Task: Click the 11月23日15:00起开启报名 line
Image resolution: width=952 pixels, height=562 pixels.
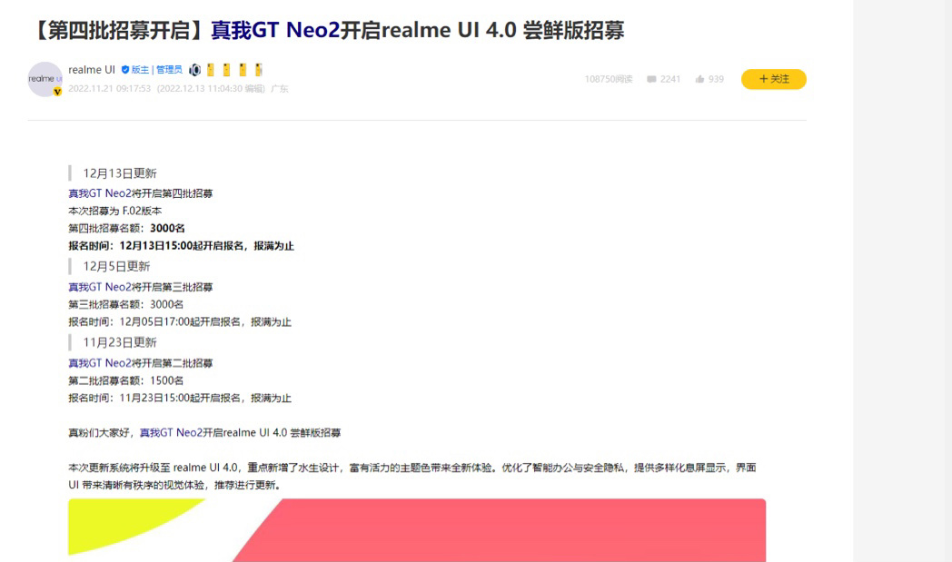Action: tap(180, 399)
